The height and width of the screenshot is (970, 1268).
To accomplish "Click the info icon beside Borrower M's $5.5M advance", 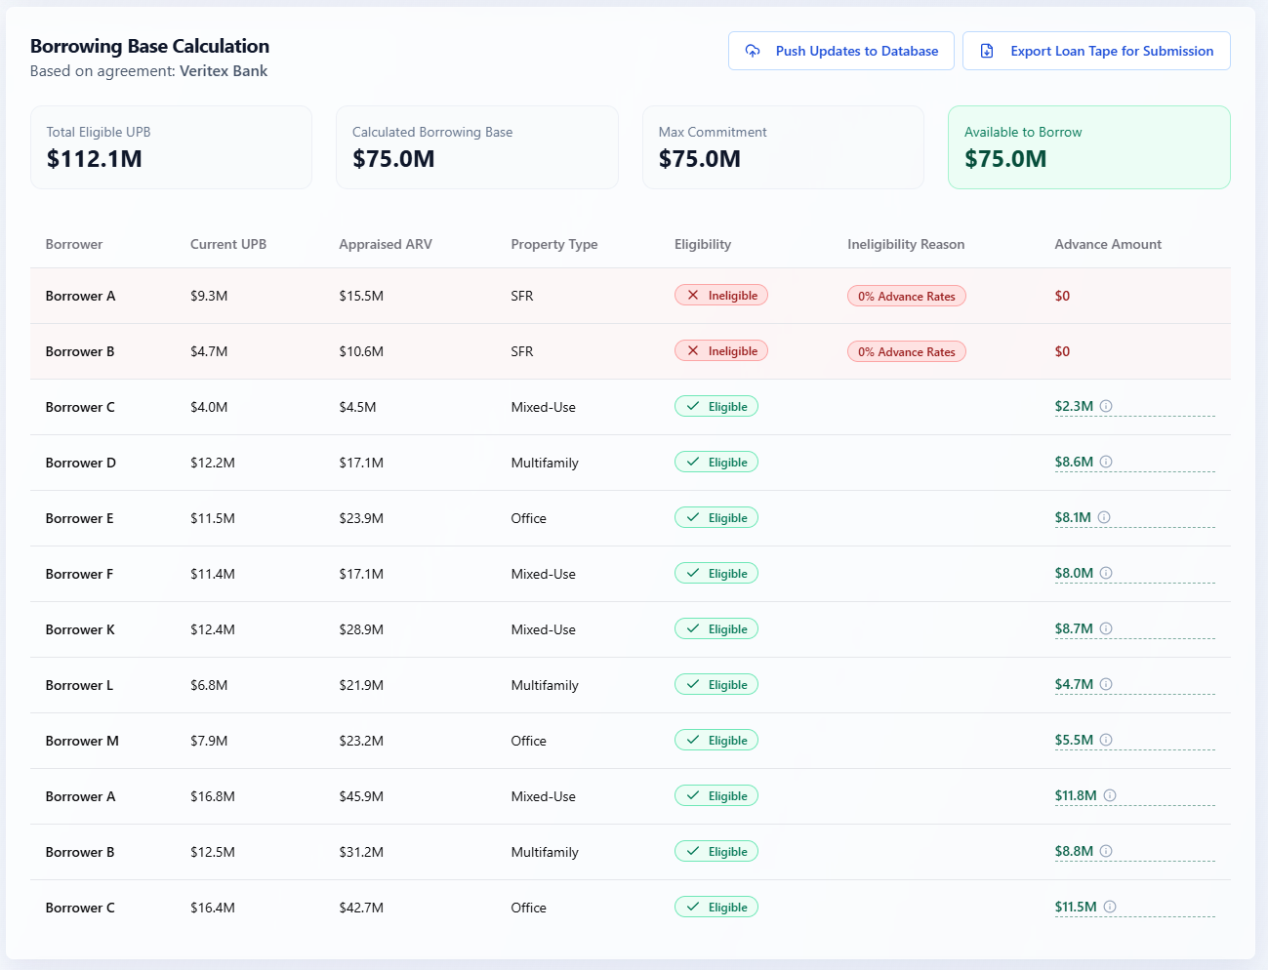I will (1104, 740).
